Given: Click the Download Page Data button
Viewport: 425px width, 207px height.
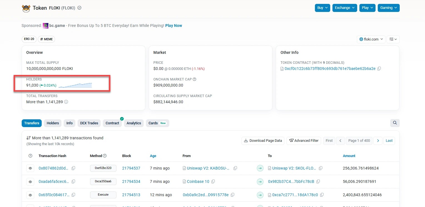Looking at the screenshot, I should point(263,141).
